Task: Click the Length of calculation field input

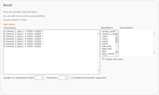Action: coord(39,78)
